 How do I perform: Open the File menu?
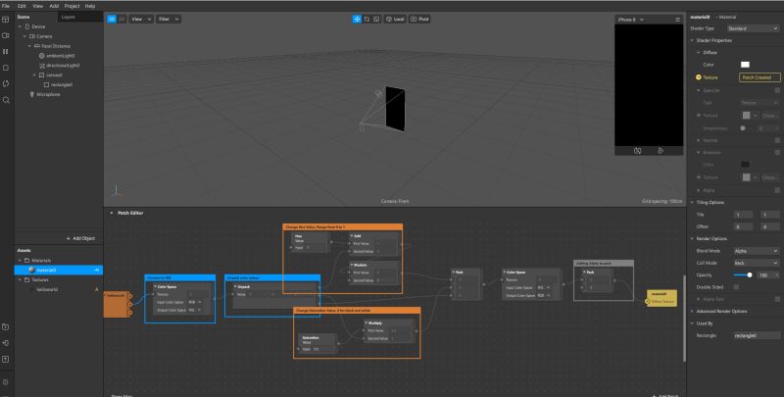tap(6, 6)
